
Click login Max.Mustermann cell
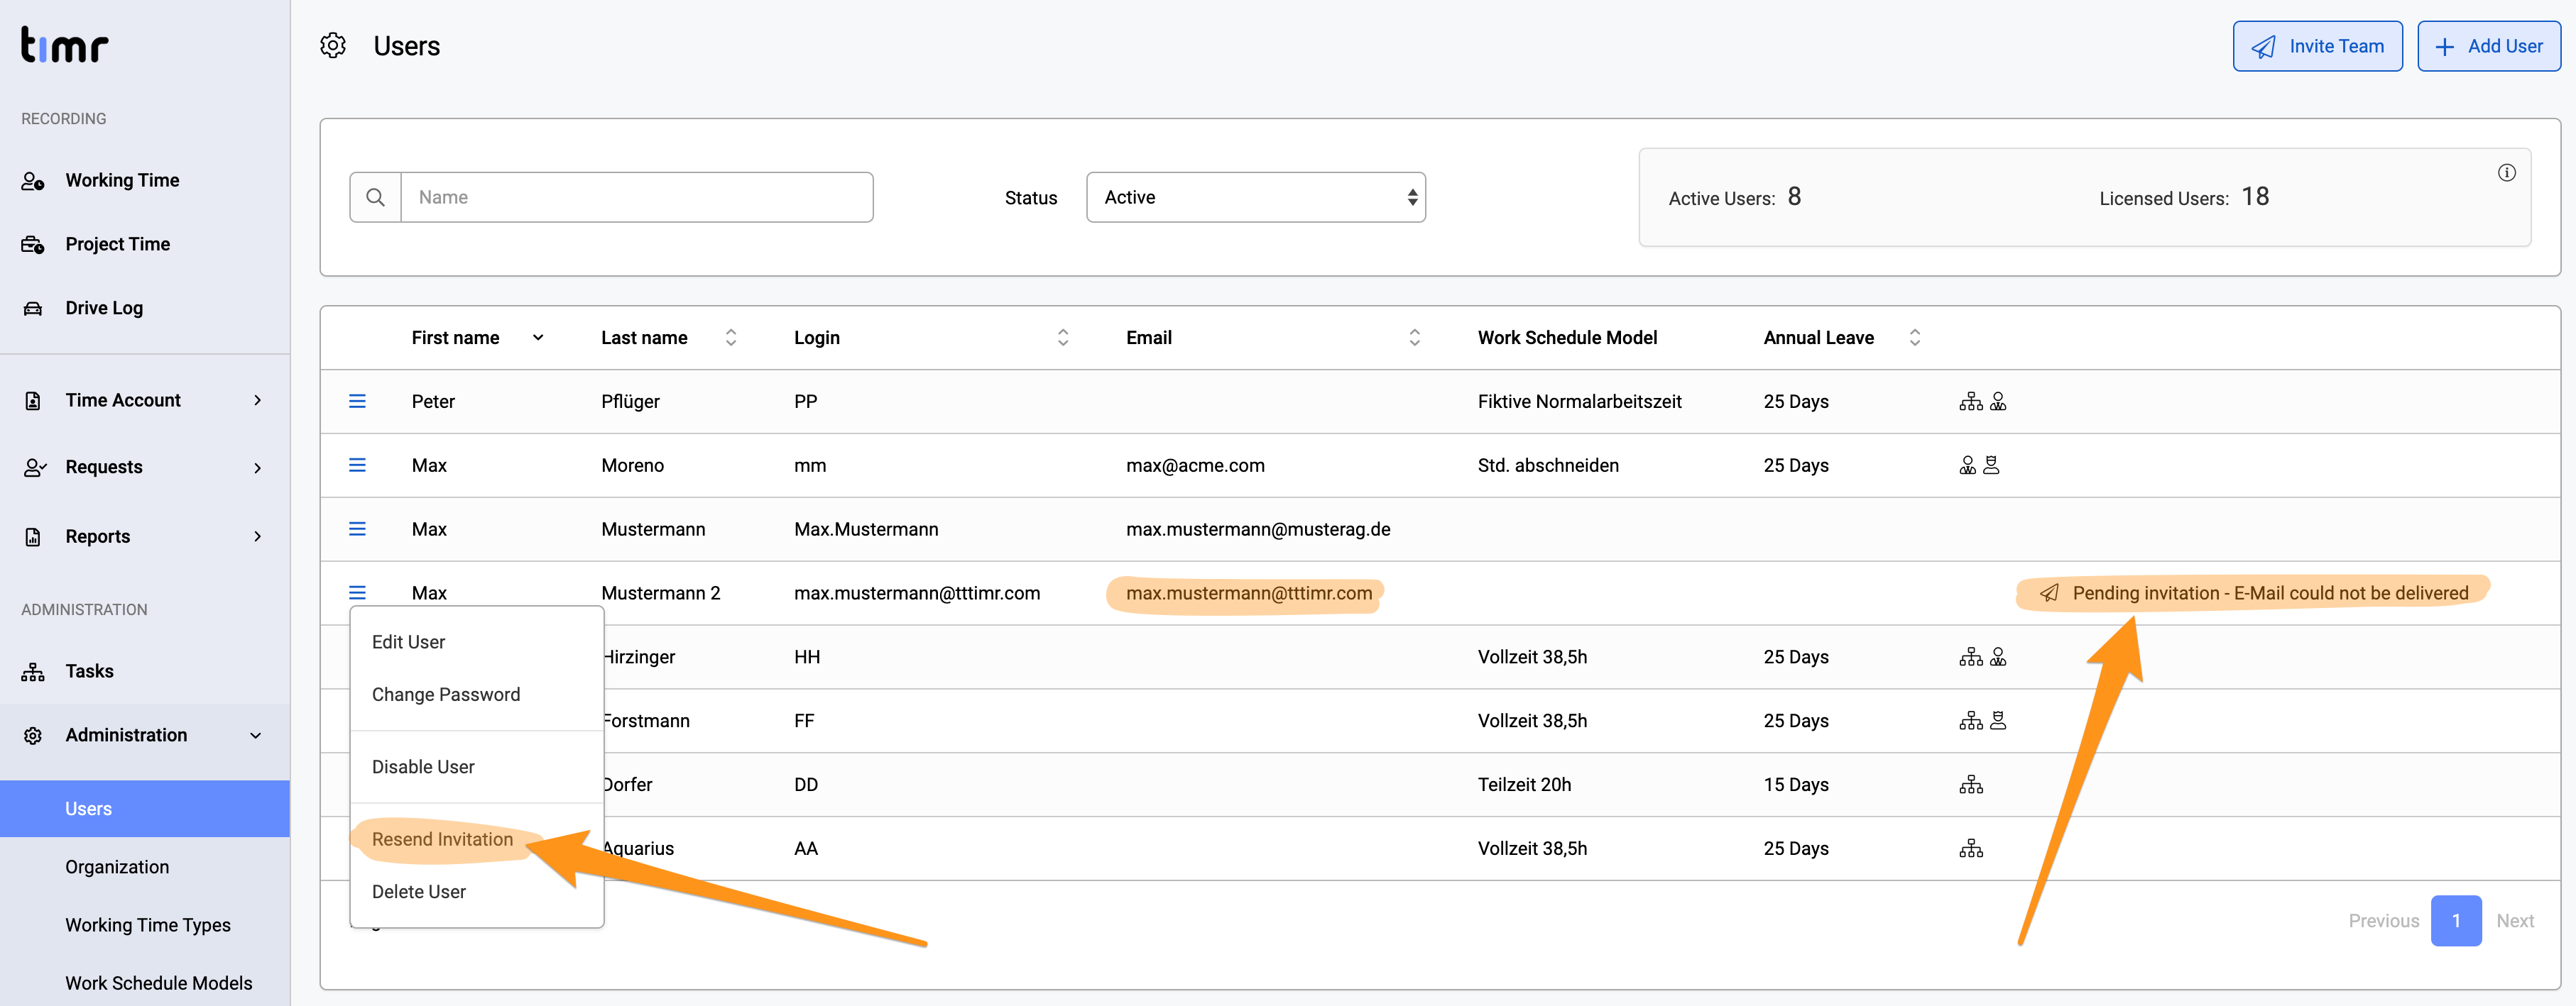[x=866, y=529]
